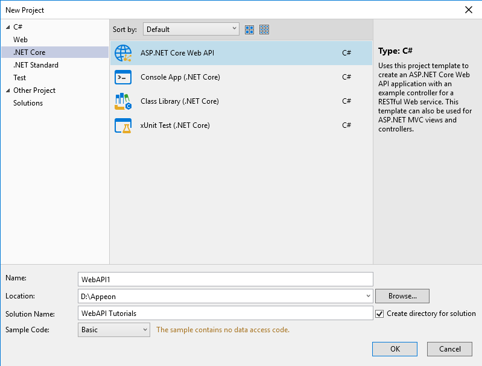Confirm with the OK button
This screenshot has height=366, width=482.
tap(395, 349)
